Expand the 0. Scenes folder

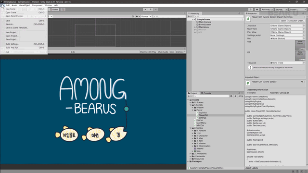[191, 102]
